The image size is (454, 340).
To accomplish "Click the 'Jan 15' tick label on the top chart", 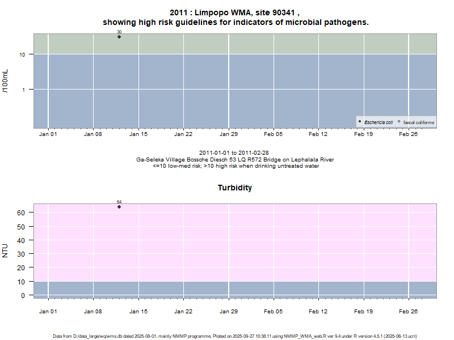I will (x=138, y=134).
